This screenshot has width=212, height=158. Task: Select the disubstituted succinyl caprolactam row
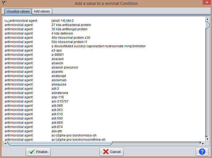[x=99, y=46]
